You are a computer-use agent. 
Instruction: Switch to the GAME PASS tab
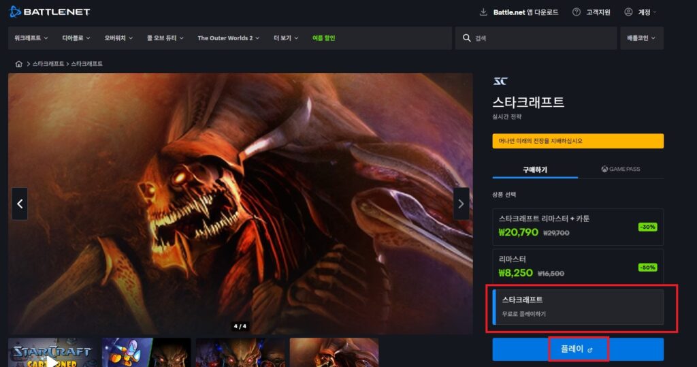point(621,169)
